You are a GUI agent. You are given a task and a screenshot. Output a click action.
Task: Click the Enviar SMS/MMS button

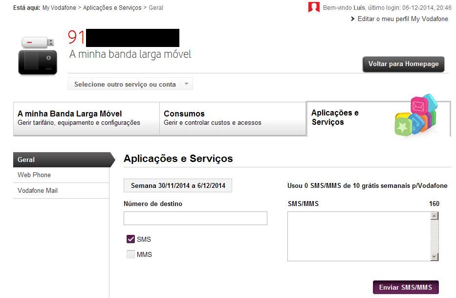(x=406, y=287)
